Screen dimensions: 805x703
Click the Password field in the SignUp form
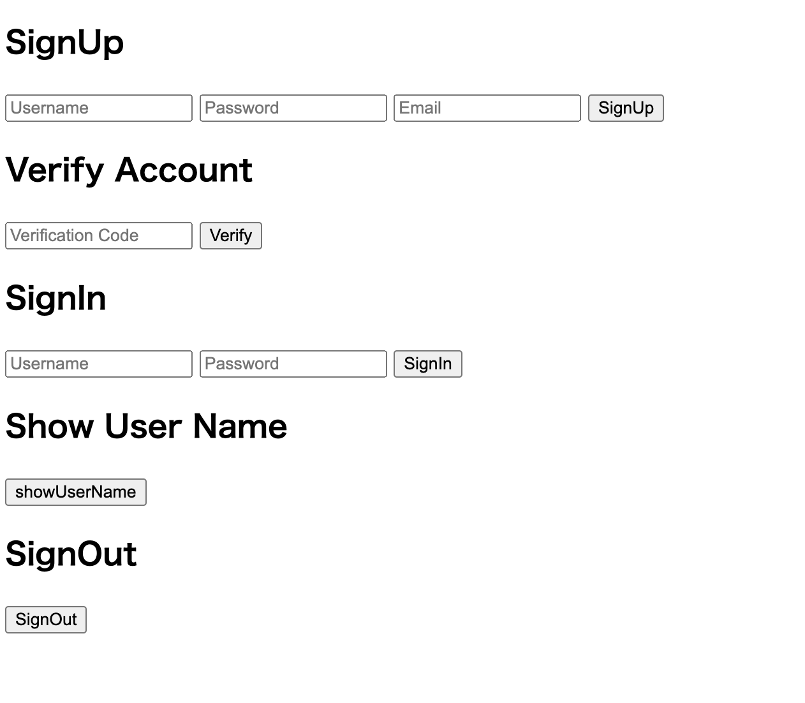click(293, 108)
